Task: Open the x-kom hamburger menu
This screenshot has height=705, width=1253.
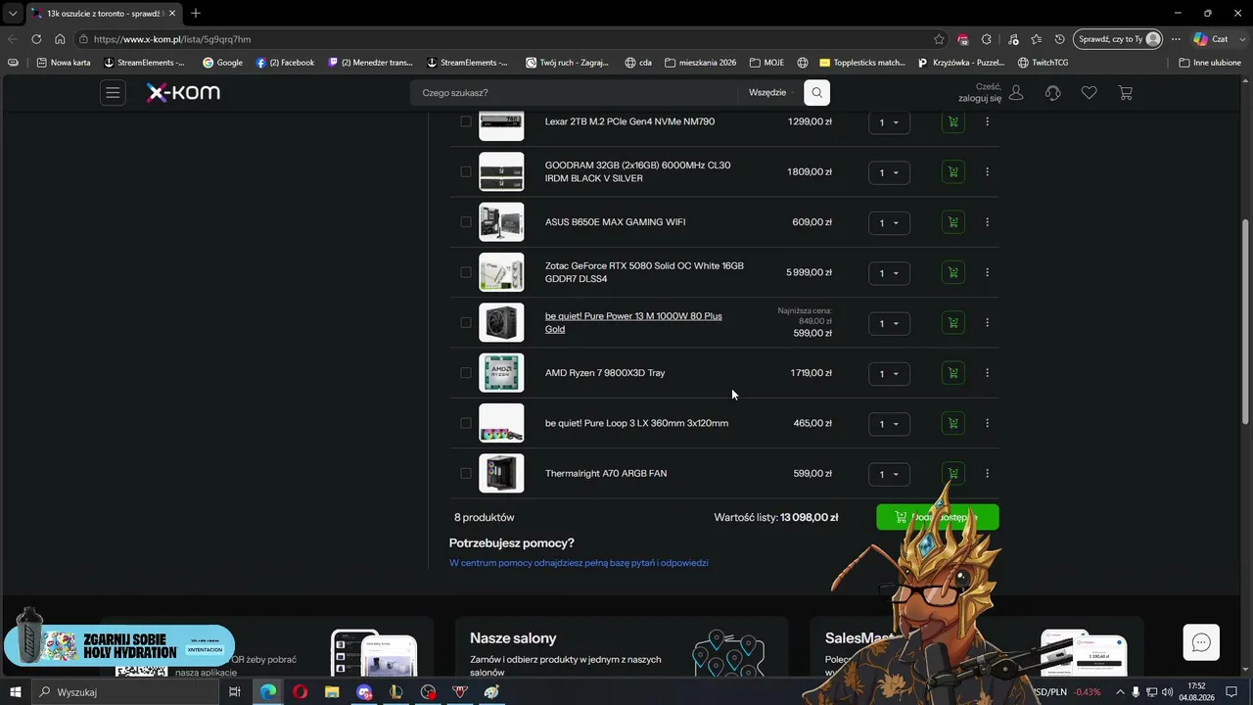Action: pos(113,93)
